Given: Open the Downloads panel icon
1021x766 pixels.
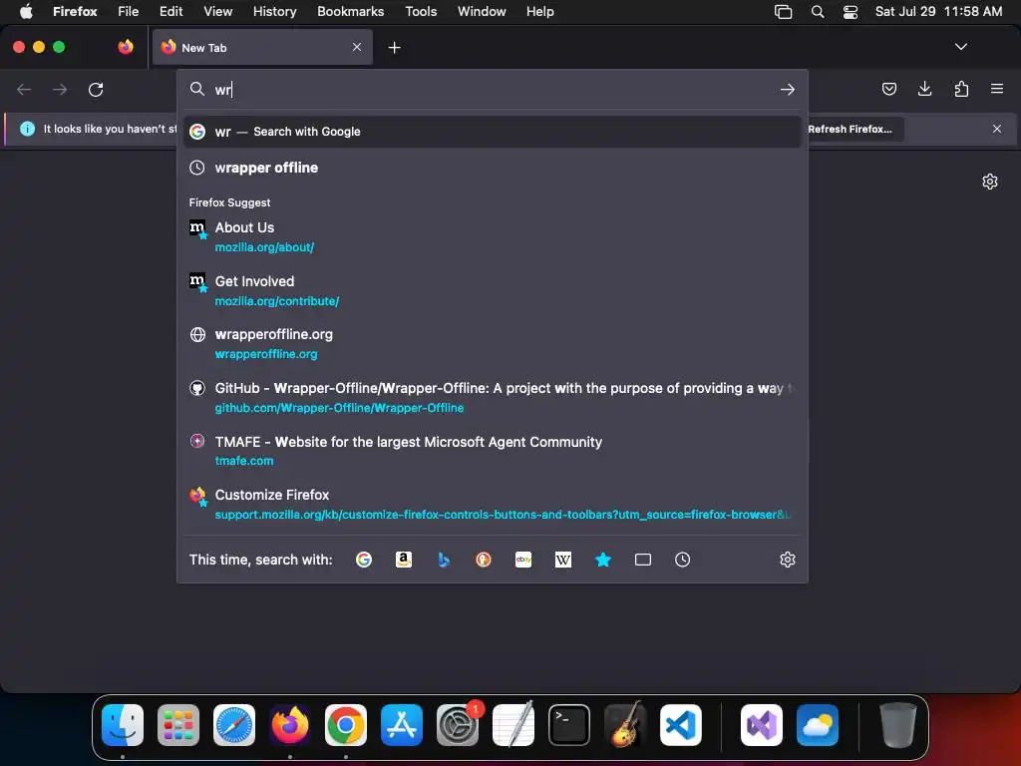Looking at the screenshot, I should coord(924,89).
